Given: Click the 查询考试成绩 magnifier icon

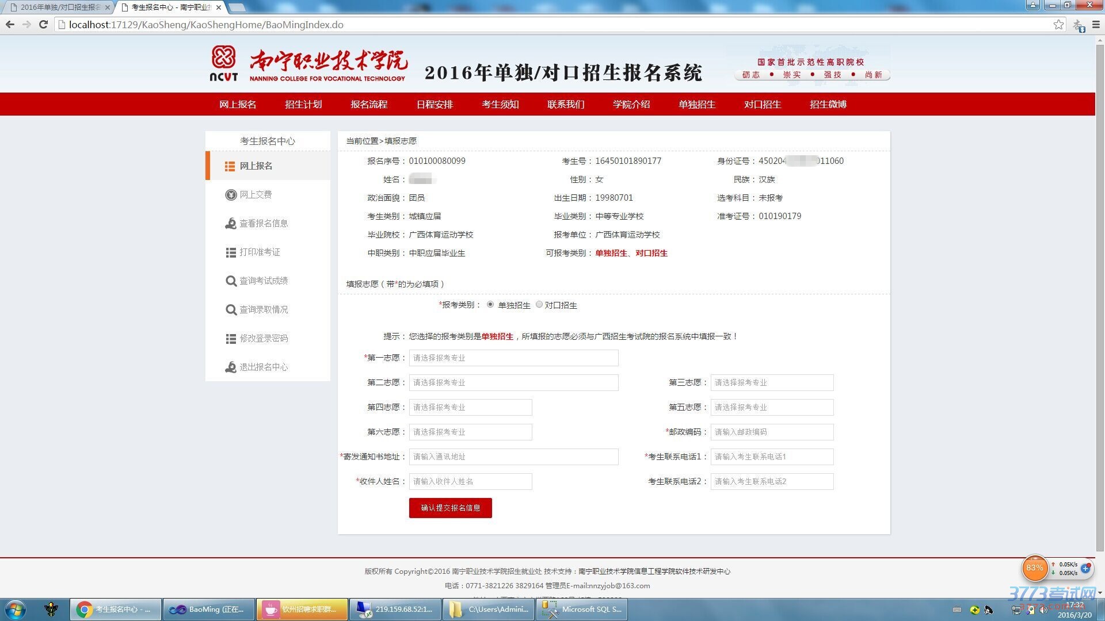Looking at the screenshot, I should pyautogui.click(x=231, y=281).
